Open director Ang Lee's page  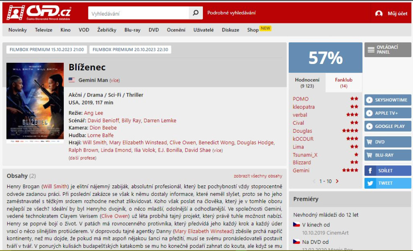point(94,113)
